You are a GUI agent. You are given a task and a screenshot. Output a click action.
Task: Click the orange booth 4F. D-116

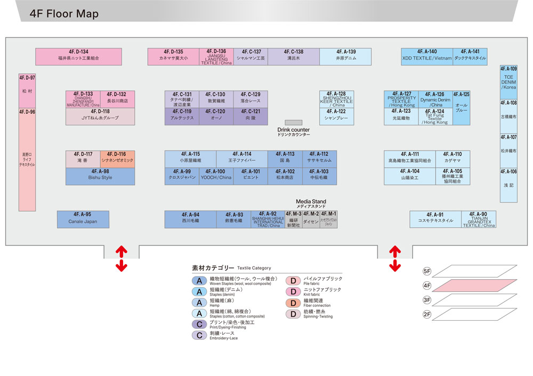point(117,160)
